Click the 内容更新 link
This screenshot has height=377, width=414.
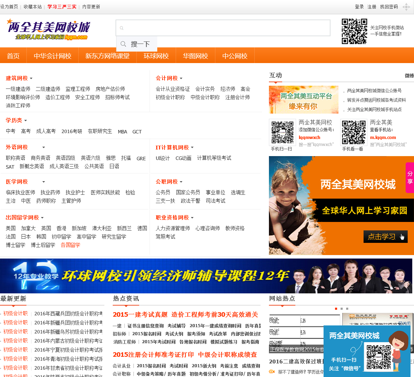[x=91, y=7]
